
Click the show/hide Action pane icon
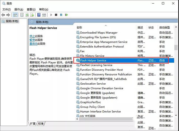(44, 15)
